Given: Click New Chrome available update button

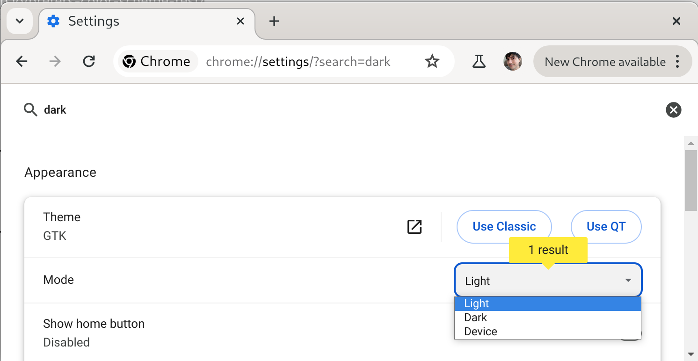Looking at the screenshot, I should click(605, 61).
